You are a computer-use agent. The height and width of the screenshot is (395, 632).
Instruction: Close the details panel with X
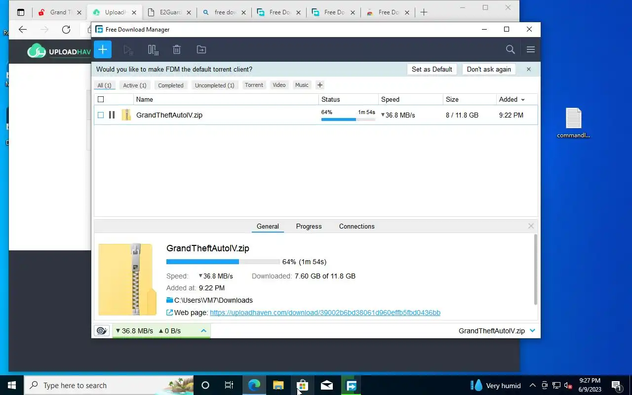tap(531, 226)
